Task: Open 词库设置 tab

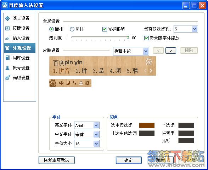Action: [19, 58]
